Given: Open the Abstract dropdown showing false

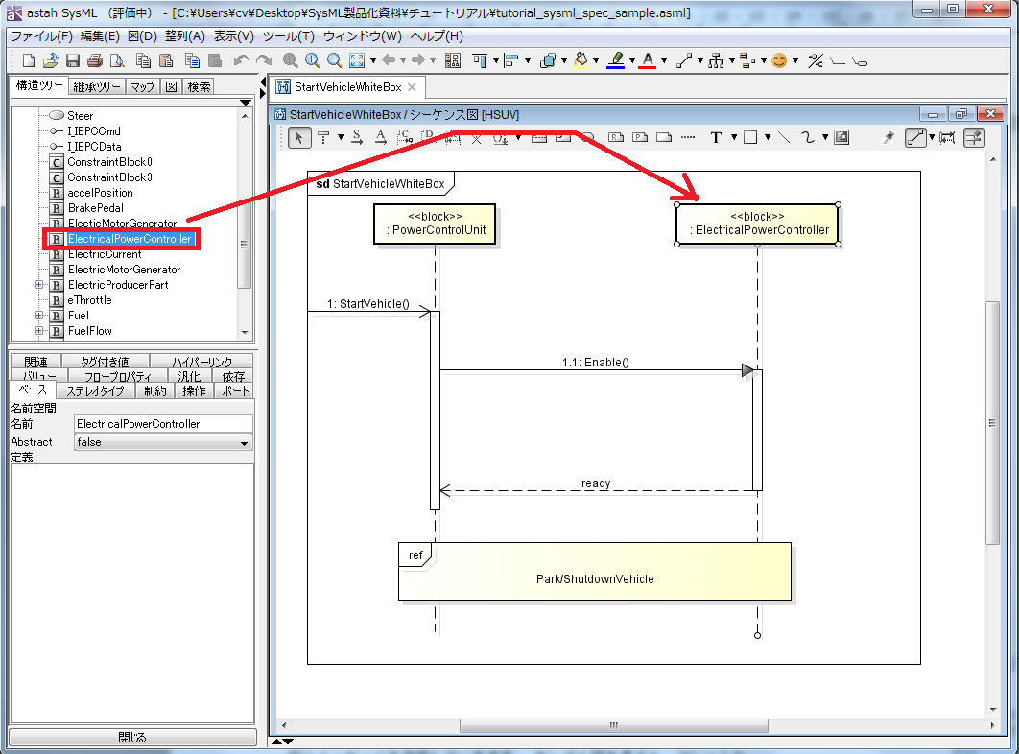Looking at the screenshot, I should coord(162,442).
